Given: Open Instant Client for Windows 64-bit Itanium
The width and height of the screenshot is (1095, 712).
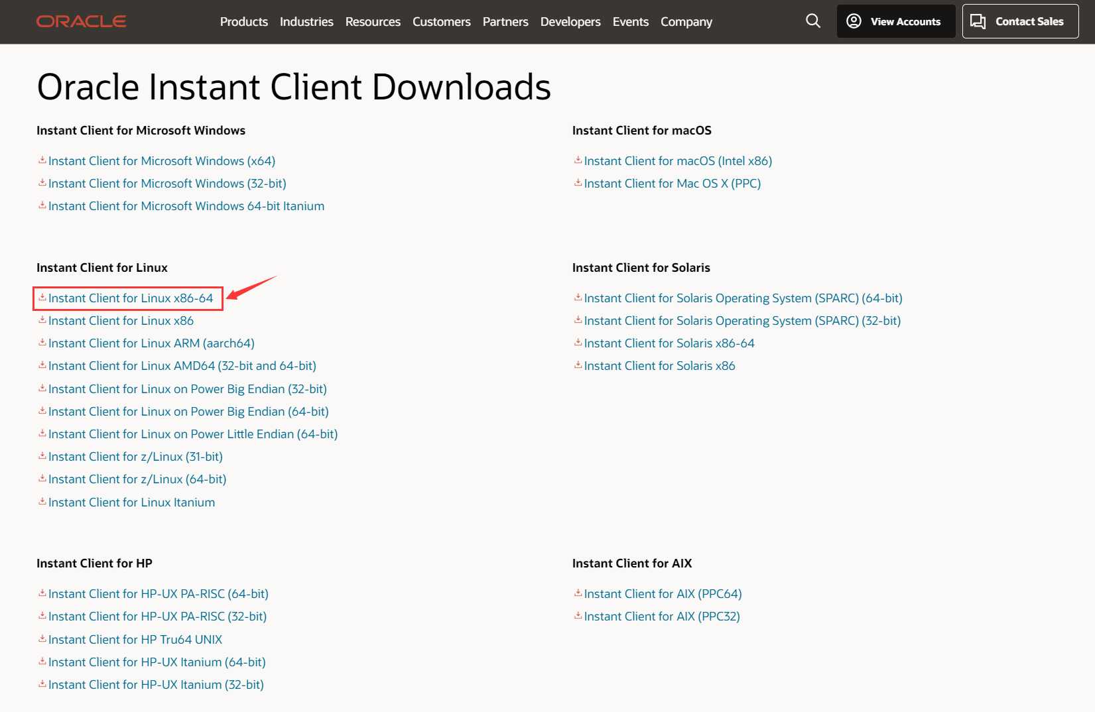Looking at the screenshot, I should coord(186,206).
